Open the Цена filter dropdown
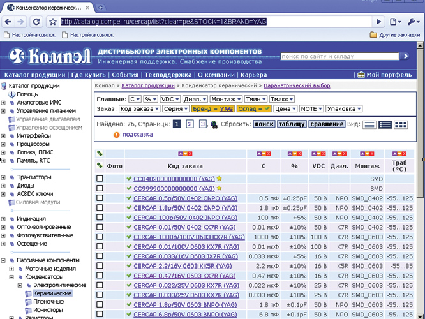 click(285, 109)
